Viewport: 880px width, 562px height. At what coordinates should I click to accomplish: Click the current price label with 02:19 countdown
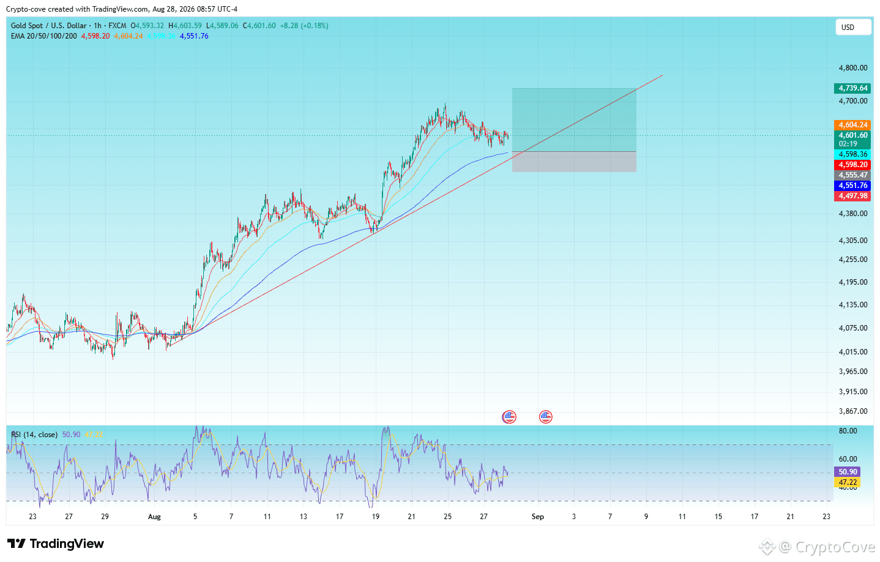[x=852, y=140]
